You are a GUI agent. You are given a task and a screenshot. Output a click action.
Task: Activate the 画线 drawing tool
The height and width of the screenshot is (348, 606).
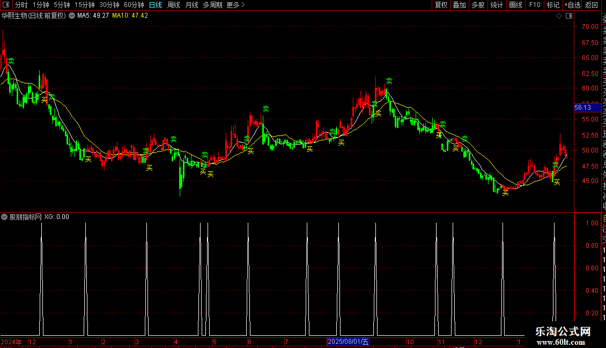[515, 5]
